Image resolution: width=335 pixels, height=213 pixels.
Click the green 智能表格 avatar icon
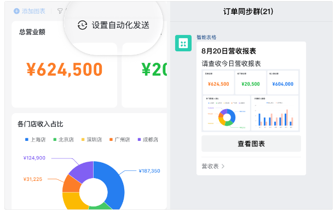click(x=183, y=43)
